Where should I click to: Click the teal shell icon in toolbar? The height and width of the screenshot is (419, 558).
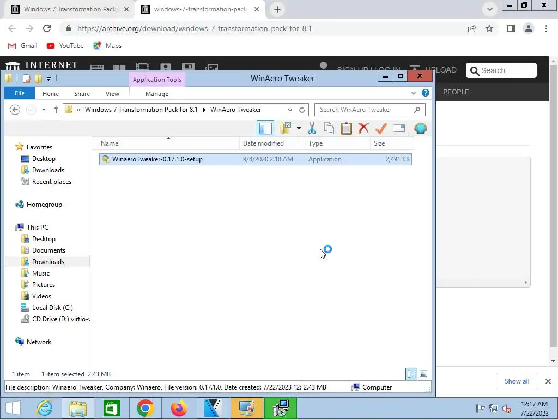[420, 128]
